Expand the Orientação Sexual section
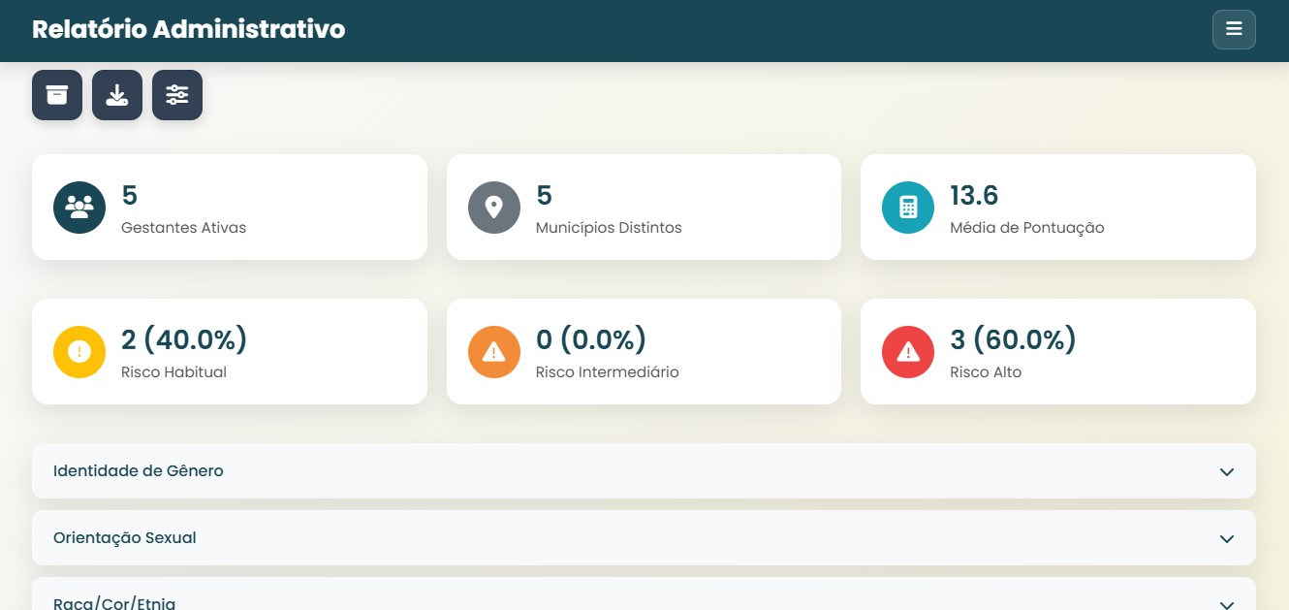This screenshot has height=610, width=1289. tap(644, 538)
